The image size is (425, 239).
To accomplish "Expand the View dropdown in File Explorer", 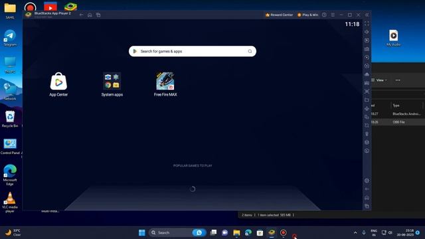I will pos(379,80).
